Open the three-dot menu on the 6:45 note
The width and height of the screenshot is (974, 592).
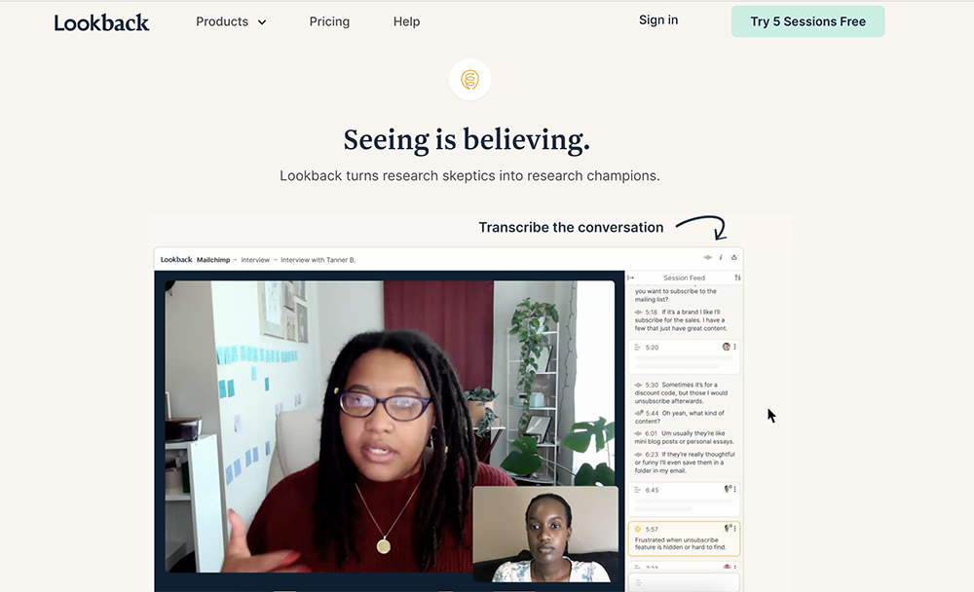click(x=734, y=490)
